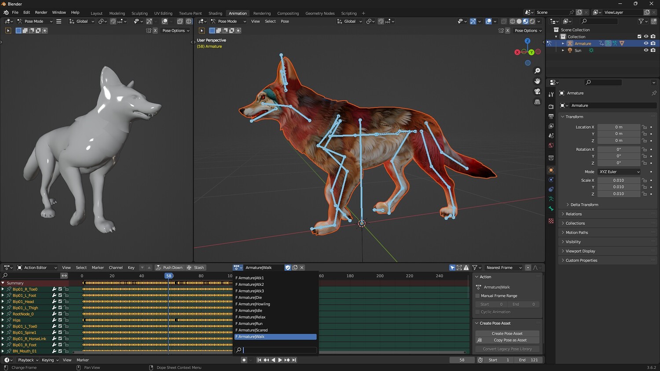
Task: Click the Stash button
Action: 195,268
